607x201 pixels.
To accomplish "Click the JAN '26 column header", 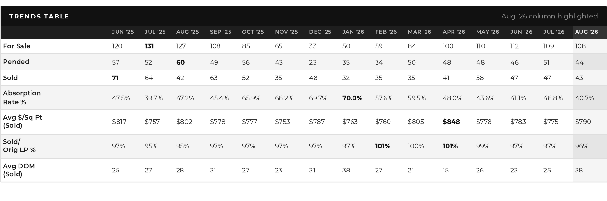I will click(353, 32).
